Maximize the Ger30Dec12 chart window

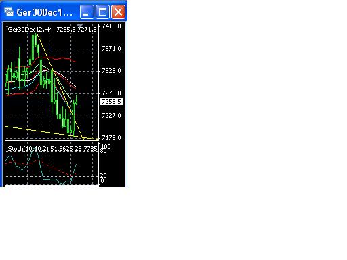pos(102,12)
